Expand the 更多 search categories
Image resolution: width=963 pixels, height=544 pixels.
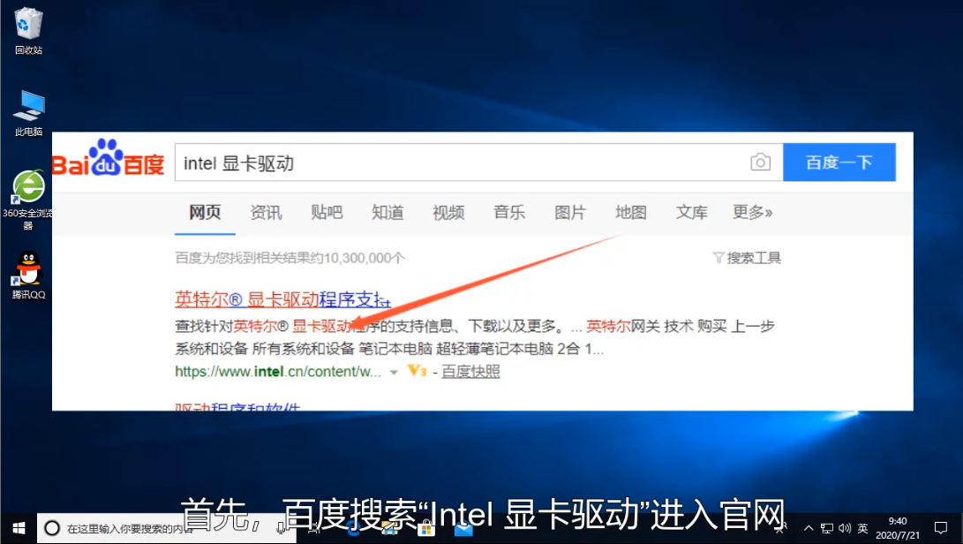click(752, 213)
